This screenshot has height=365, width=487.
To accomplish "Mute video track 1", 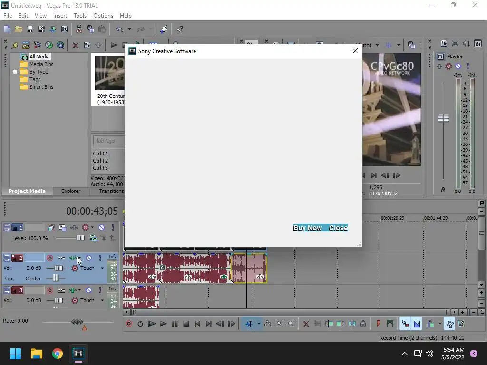I will (102, 228).
